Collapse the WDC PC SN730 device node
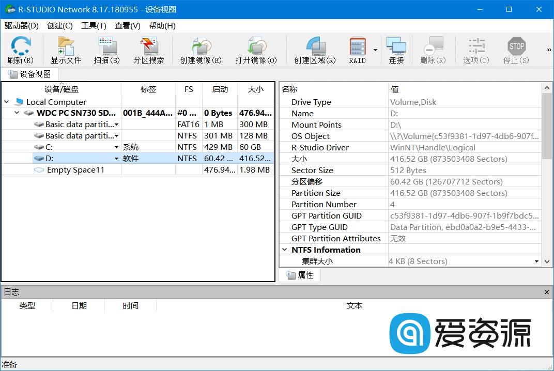Screen dimensions: 554x371 tap(17, 113)
